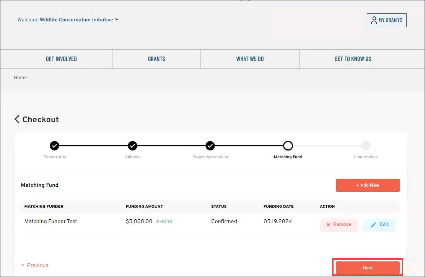
Task: Click the back chevron beside Checkout
Action: [x=17, y=119]
